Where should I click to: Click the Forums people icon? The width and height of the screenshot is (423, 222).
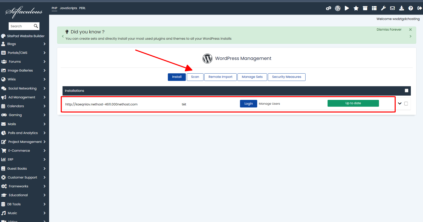click(x=4, y=61)
